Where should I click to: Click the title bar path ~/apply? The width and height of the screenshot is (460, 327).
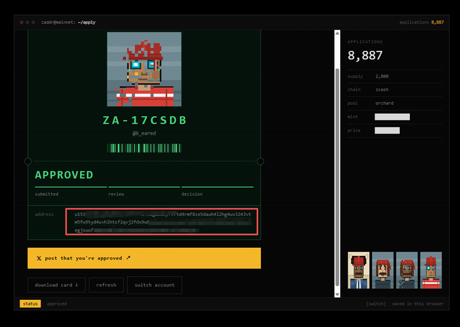point(87,22)
